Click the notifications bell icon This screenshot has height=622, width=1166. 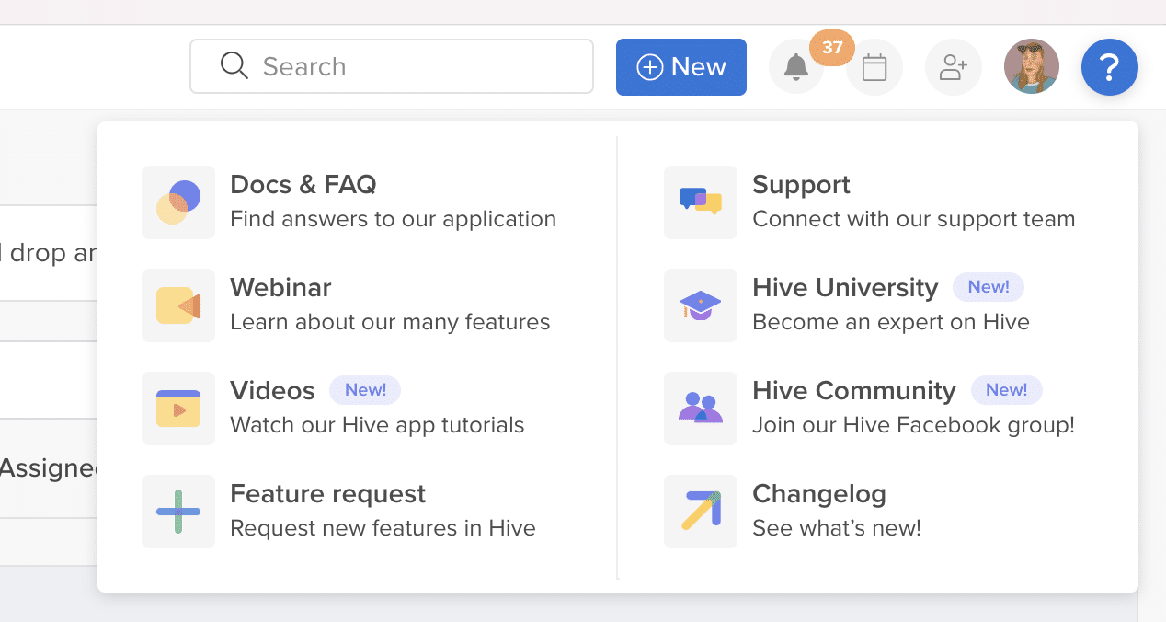click(x=795, y=66)
